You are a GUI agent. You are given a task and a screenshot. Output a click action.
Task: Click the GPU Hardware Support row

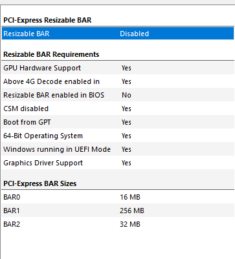coord(118,68)
